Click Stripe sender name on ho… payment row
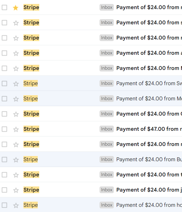The height and width of the screenshot is (212, 182). pos(30,205)
